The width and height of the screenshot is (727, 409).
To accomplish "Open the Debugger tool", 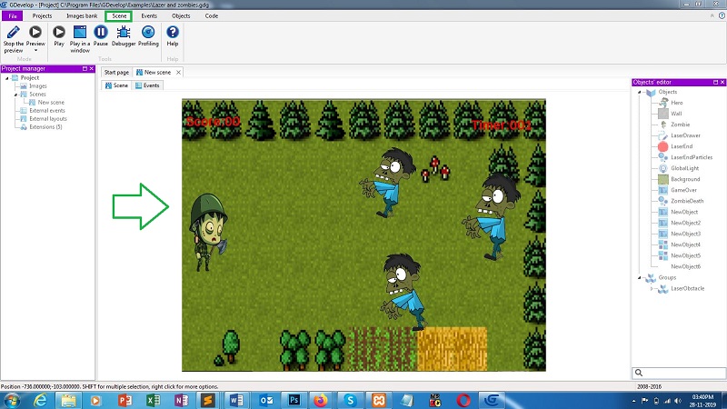I will (124, 36).
